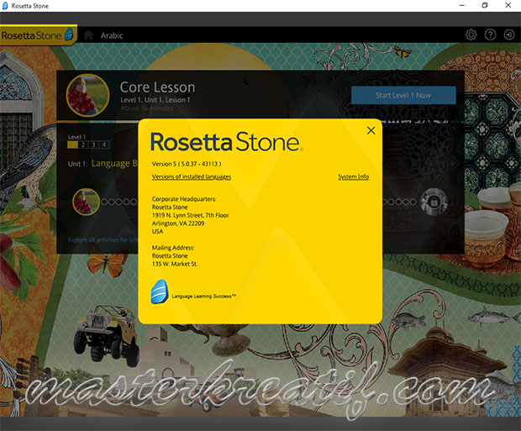Click the Home icon beside Arabic

[x=89, y=35]
